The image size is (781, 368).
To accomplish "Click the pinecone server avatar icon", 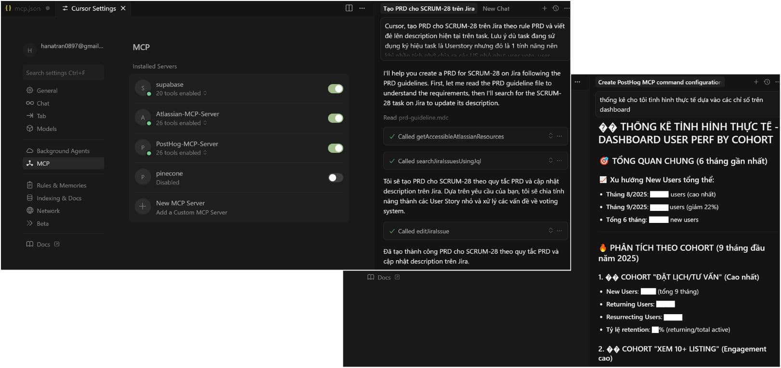I will 143,177.
